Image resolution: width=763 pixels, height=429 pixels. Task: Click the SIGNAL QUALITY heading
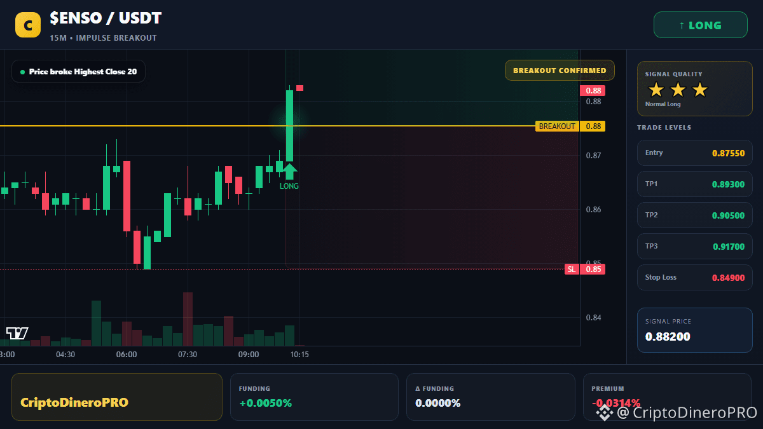[673, 74]
